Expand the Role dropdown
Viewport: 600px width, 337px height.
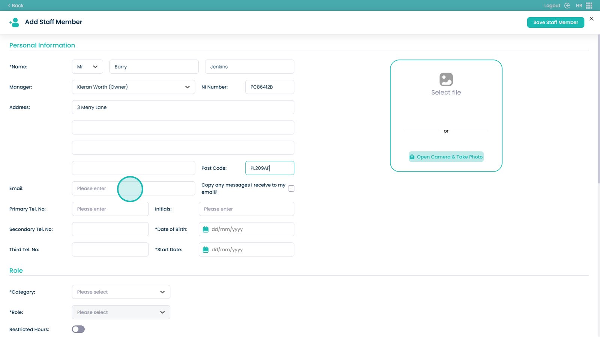(121, 312)
